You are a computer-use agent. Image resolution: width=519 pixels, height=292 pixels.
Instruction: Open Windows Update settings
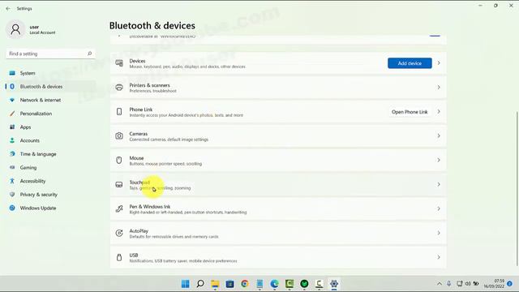pyautogui.click(x=38, y=208)
